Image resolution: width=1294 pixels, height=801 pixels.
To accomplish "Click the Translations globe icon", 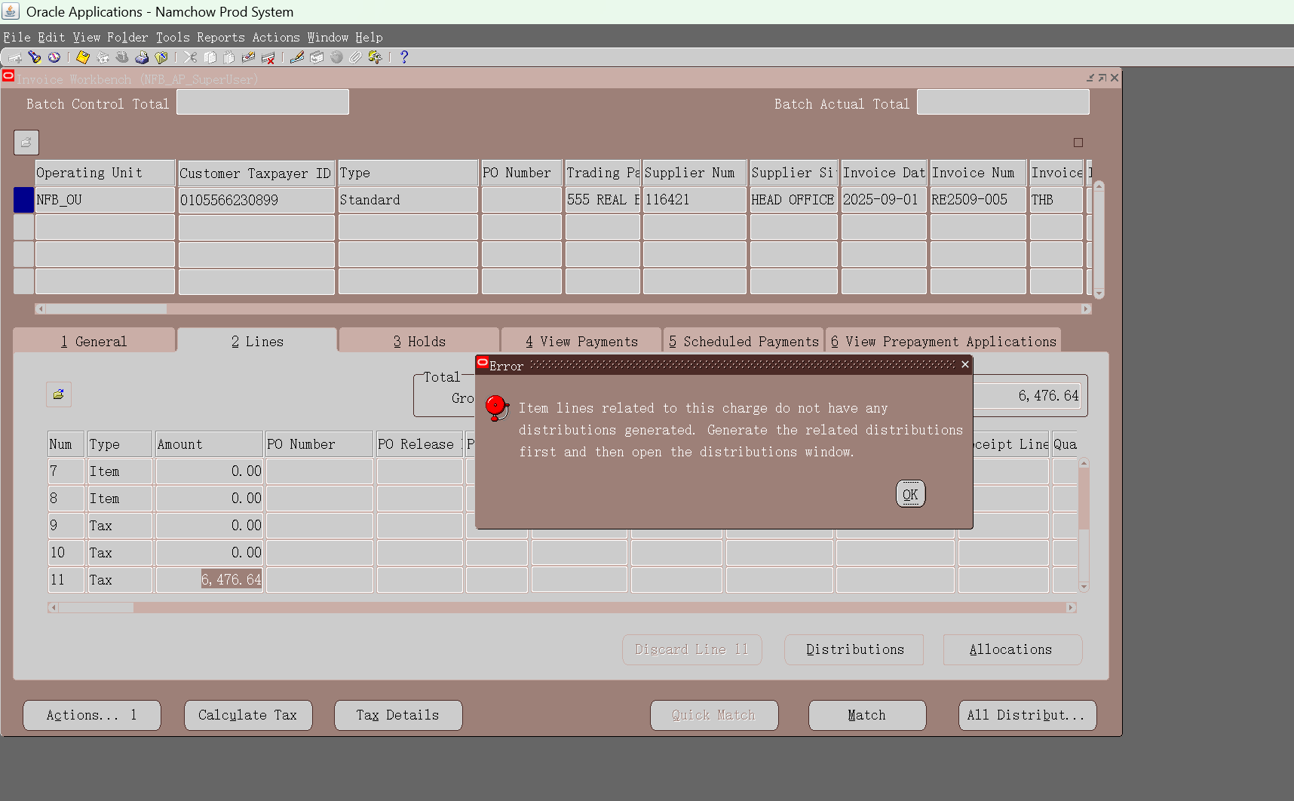I will (336, 57).
